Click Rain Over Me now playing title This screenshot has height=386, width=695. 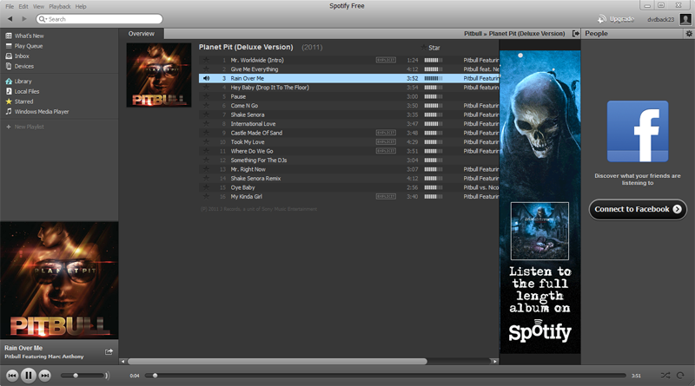23,349
